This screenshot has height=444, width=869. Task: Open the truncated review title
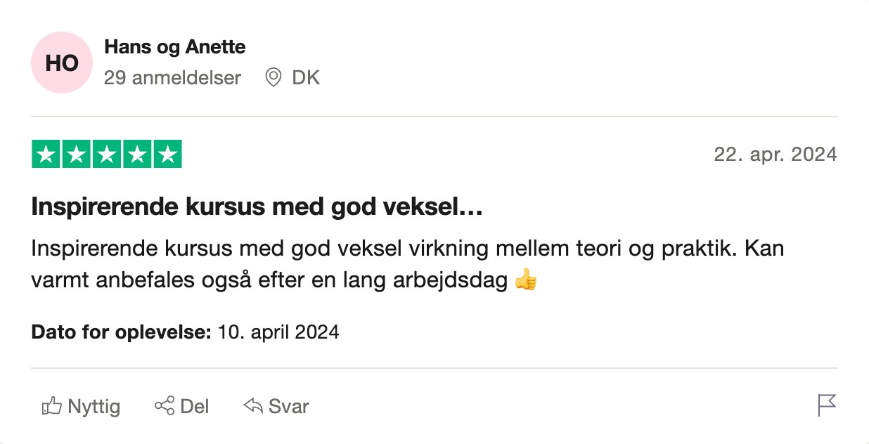coord(255,206)
